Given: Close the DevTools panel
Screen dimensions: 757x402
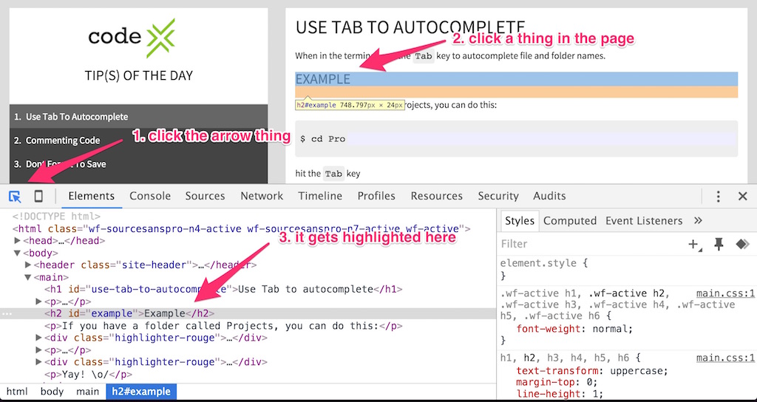Looking at the screenshot, I should [742, 197].
